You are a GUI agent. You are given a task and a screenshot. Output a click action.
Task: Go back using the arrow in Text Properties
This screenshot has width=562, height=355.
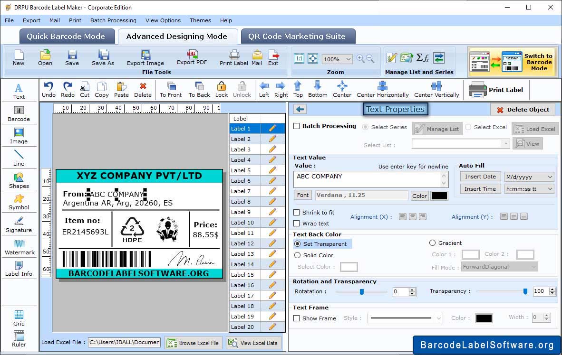tap(300, 109)
